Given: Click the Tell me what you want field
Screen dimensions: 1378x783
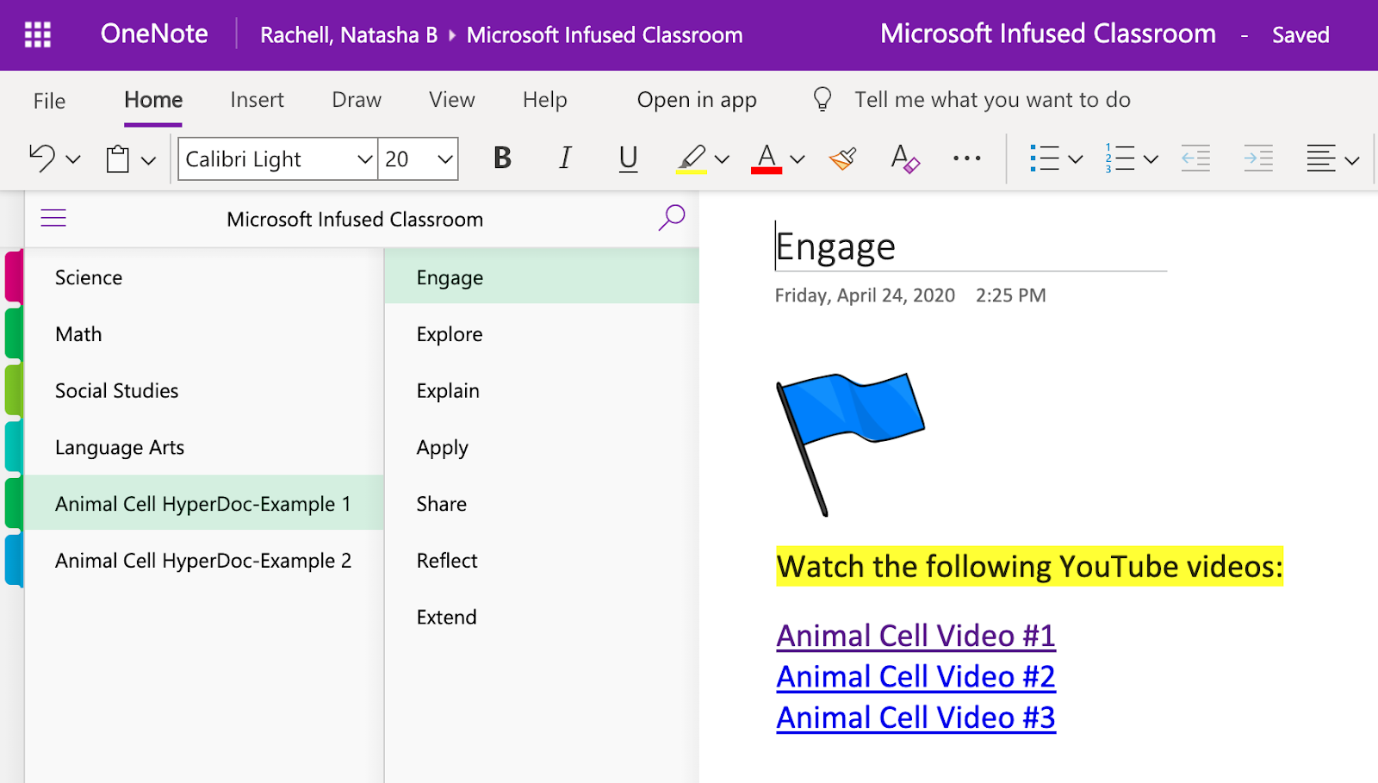Looking at the screenshot, I should pyautogui.click(x=992, y=100).
